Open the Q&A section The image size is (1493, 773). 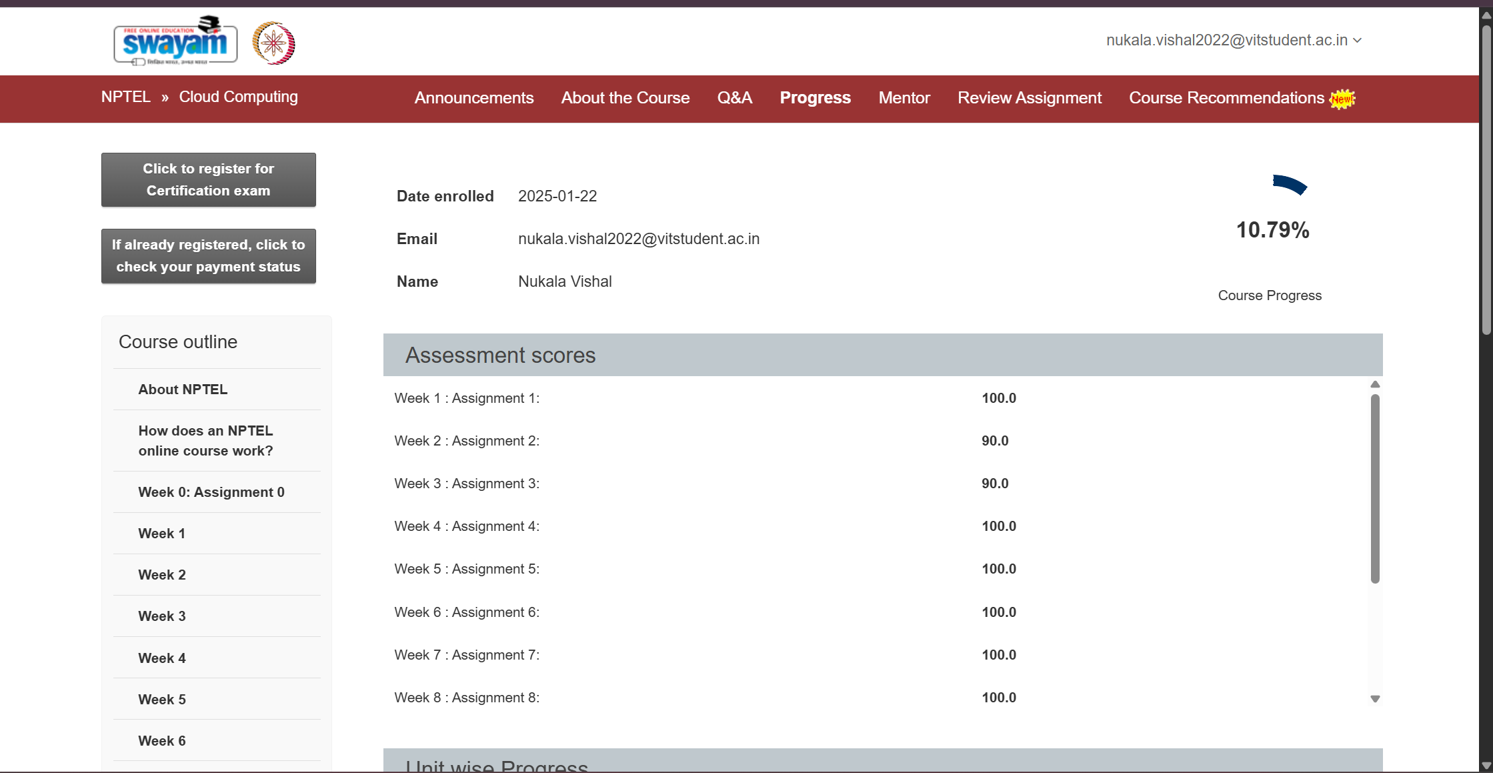[x=734, y=98]
